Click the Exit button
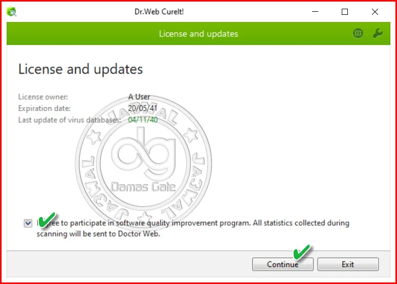 [348, 264]
